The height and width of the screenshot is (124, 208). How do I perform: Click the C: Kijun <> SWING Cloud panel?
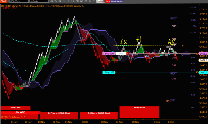99,115
